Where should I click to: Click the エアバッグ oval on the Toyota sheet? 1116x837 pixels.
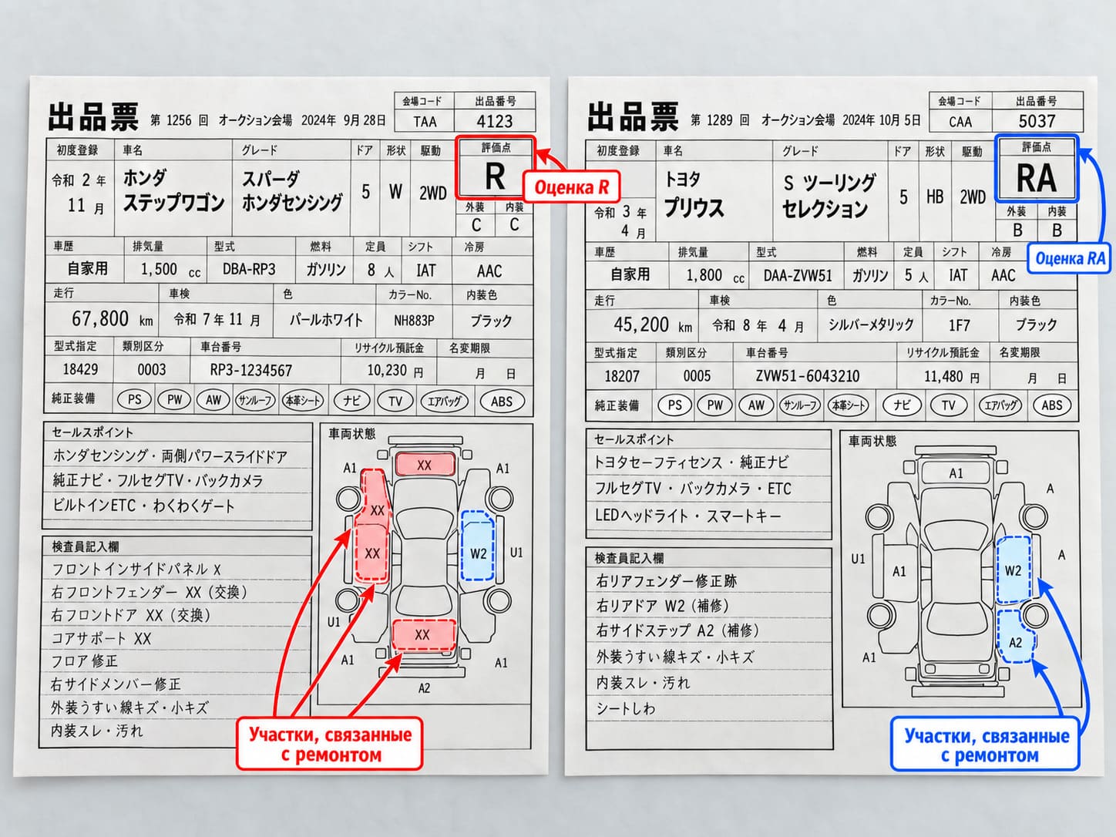1000,405
